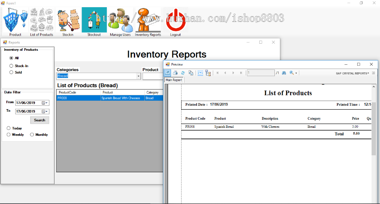Go to last page in Preview
The image size is (380, 204).
pyautogui.click(x=241, y=73)
